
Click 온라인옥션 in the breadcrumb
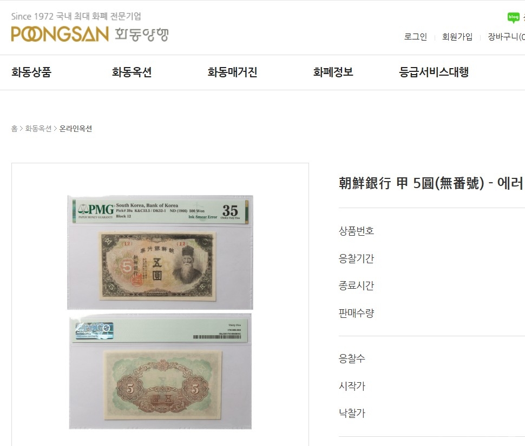click(x=76, y=129)
